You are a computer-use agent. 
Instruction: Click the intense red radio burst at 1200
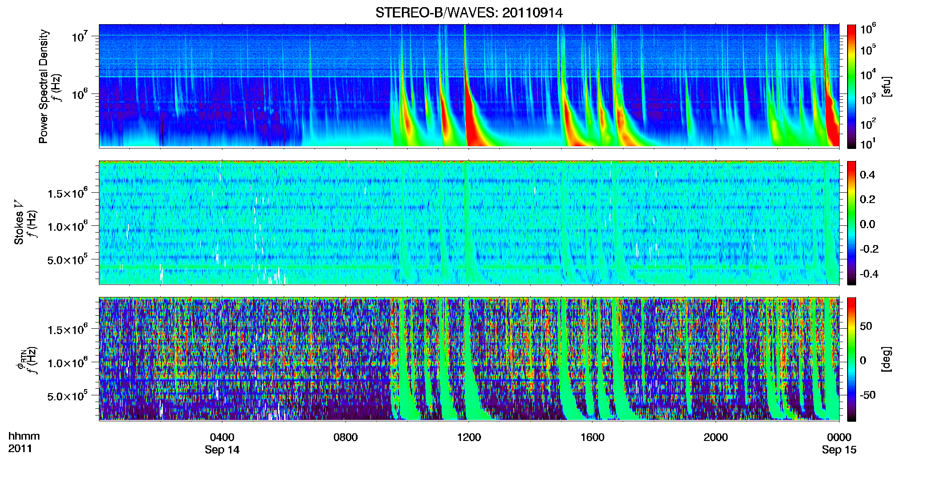tap(473, 121)
